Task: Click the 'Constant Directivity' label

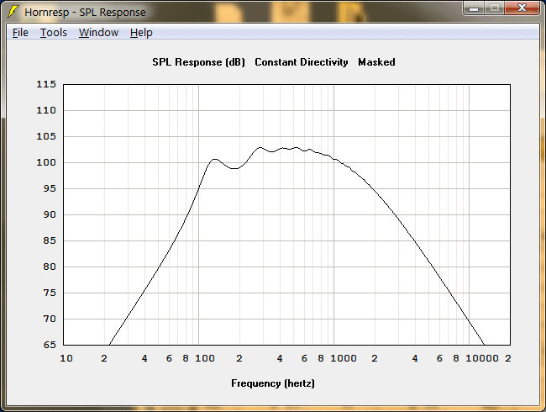Action: pos(302,62)
